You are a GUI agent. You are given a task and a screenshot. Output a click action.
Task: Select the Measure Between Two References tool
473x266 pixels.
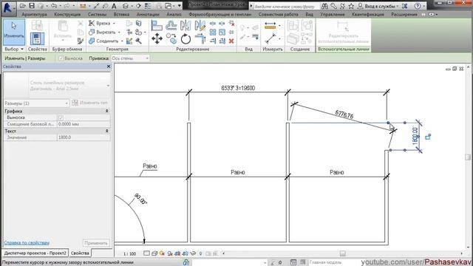[x=270, y=38]
